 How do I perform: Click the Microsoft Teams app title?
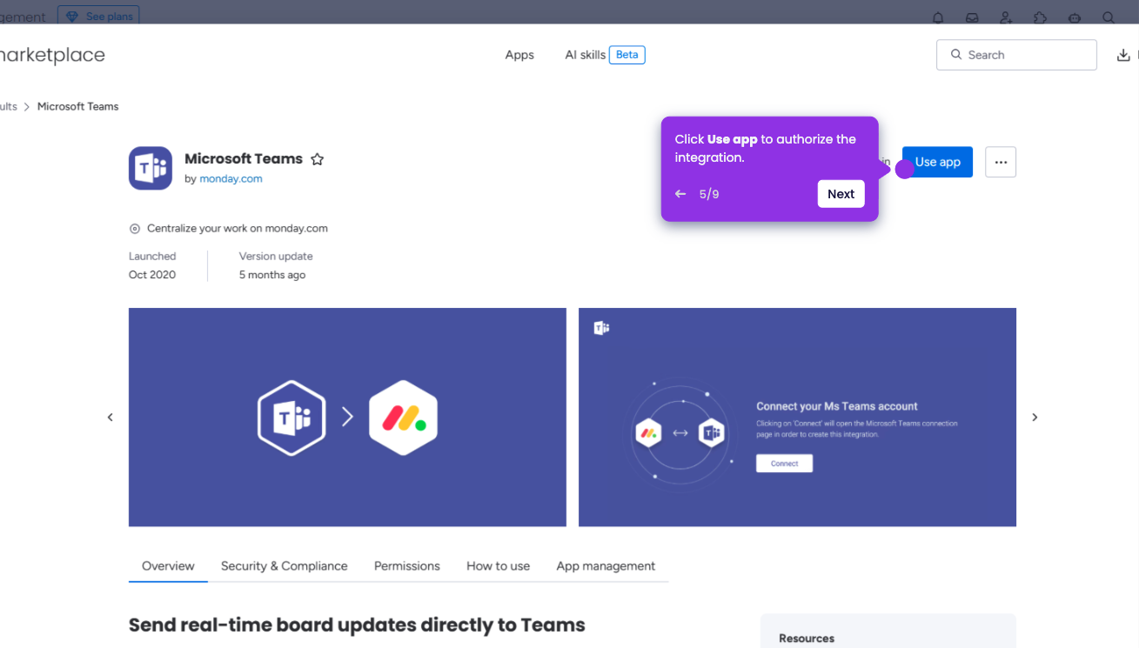(244, 158)
